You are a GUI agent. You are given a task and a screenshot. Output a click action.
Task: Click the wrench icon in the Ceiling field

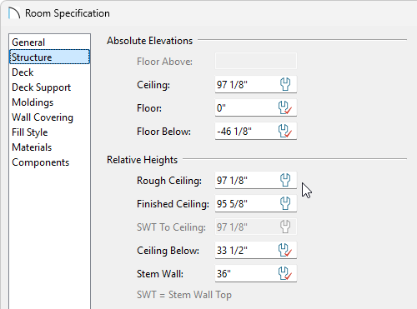click(x=285, y=84)
